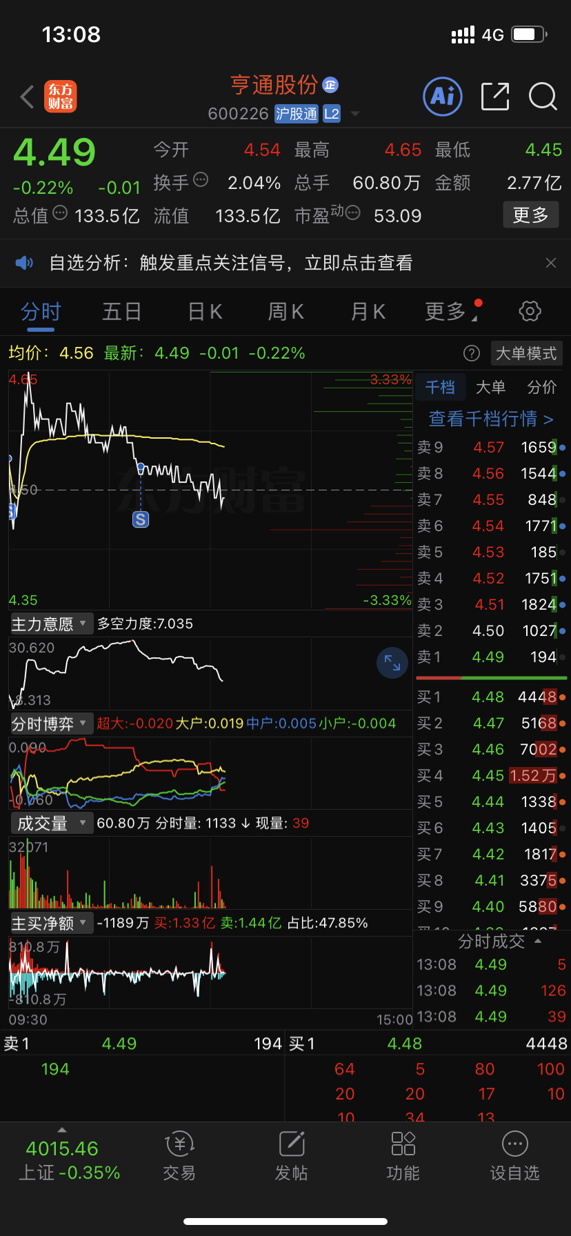Open chart settings gear icon
The width and height of the screenshot is (571, 1236).
pos(530,311)
